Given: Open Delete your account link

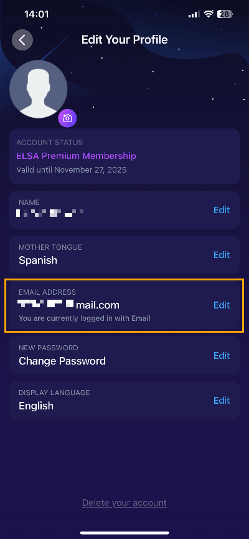Looking at the screenshot, I should (125, 503).
